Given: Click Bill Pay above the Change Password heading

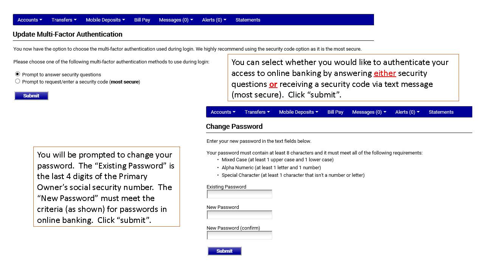Looking at the screenshot, I should pyautogui.click(x=335, y=112).
